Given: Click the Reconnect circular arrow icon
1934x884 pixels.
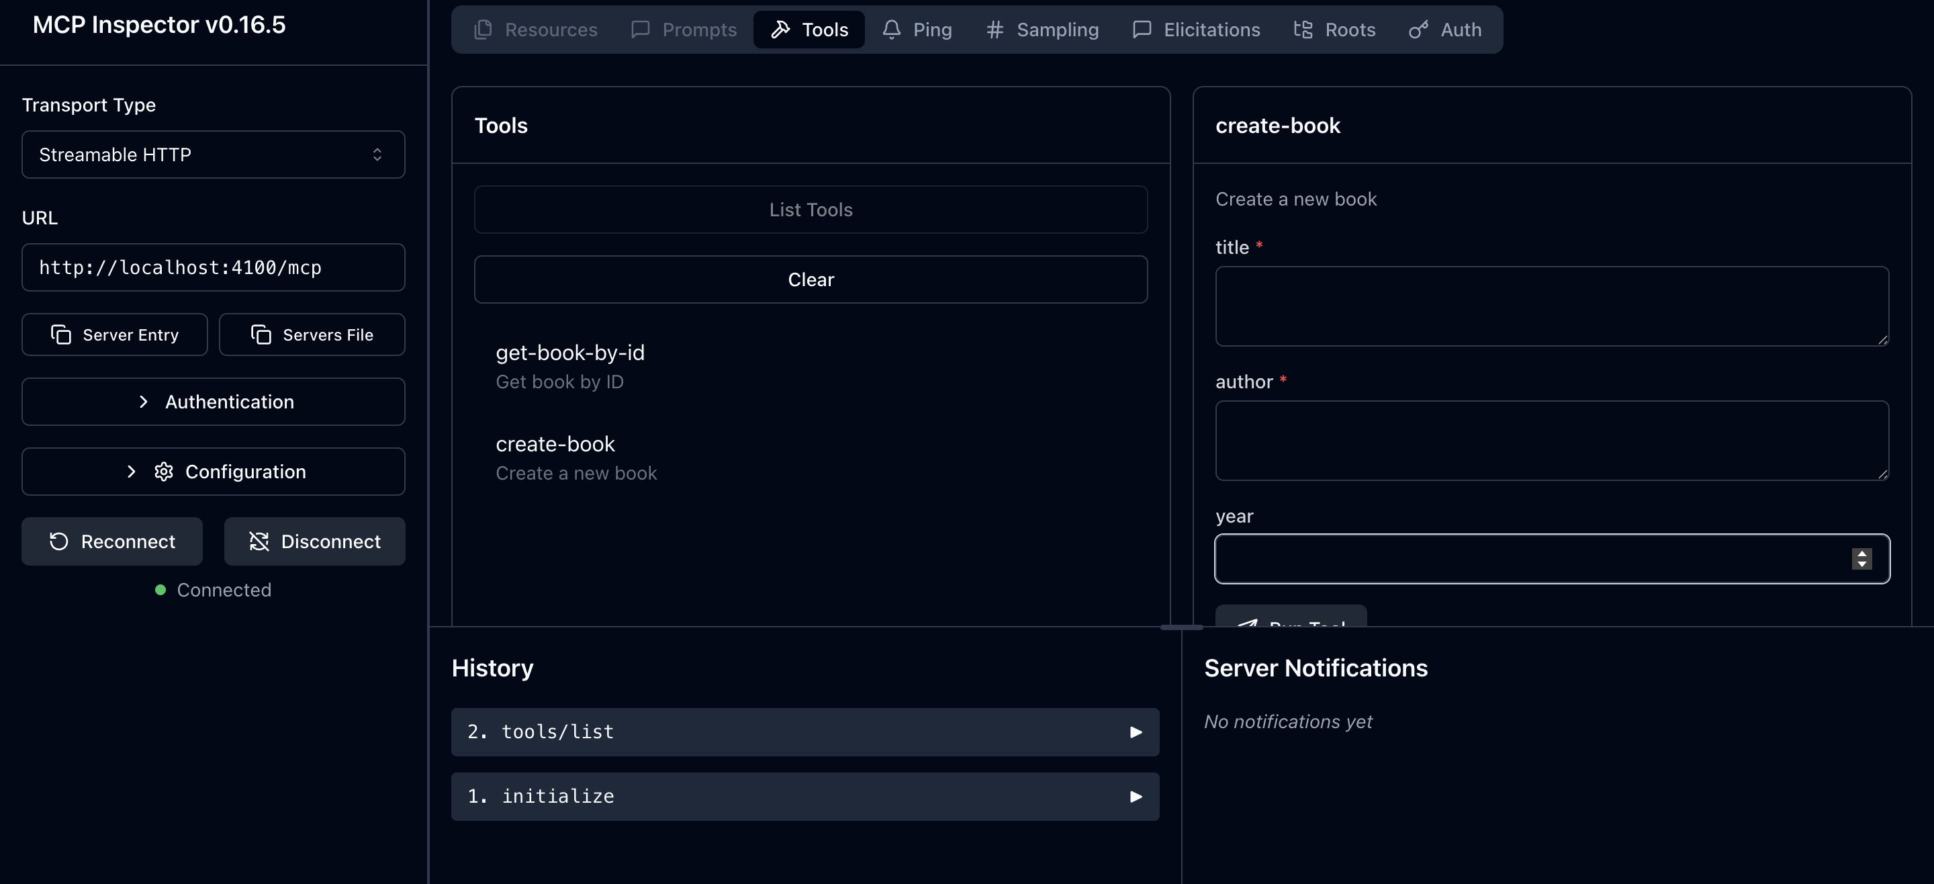Looking at the screenshot, I should tap(58, 541).
